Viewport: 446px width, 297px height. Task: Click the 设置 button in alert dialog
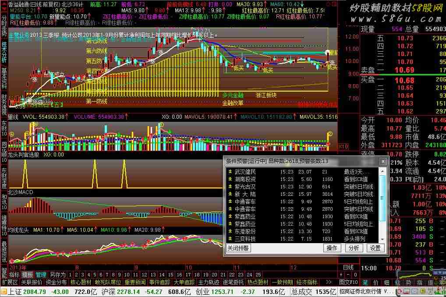click(375, 248)
